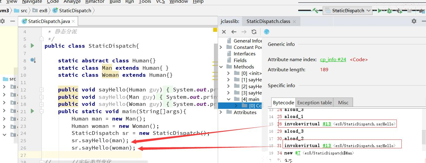The height and width of the screenshot is (163, 426).
Task: Open #13 link at bytecode offset 26
Action: tap(327, 124)
